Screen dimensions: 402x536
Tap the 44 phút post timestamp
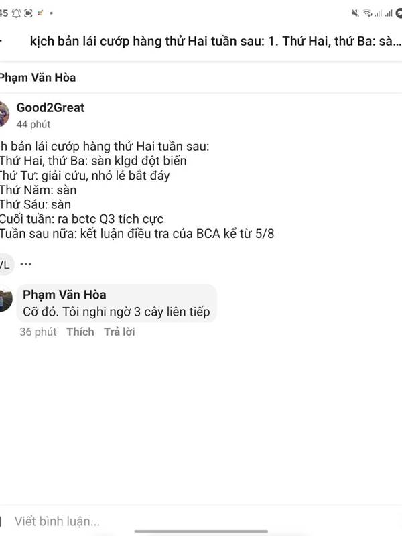33,125
